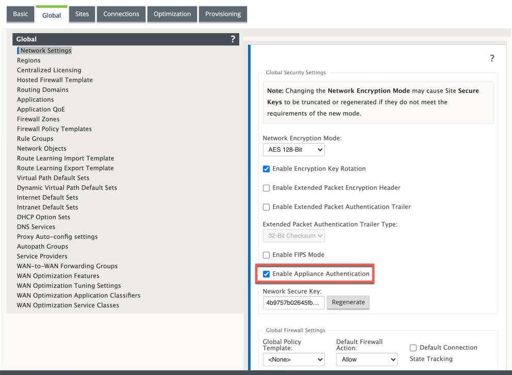Open the Provisioning tab

[223, 14]
